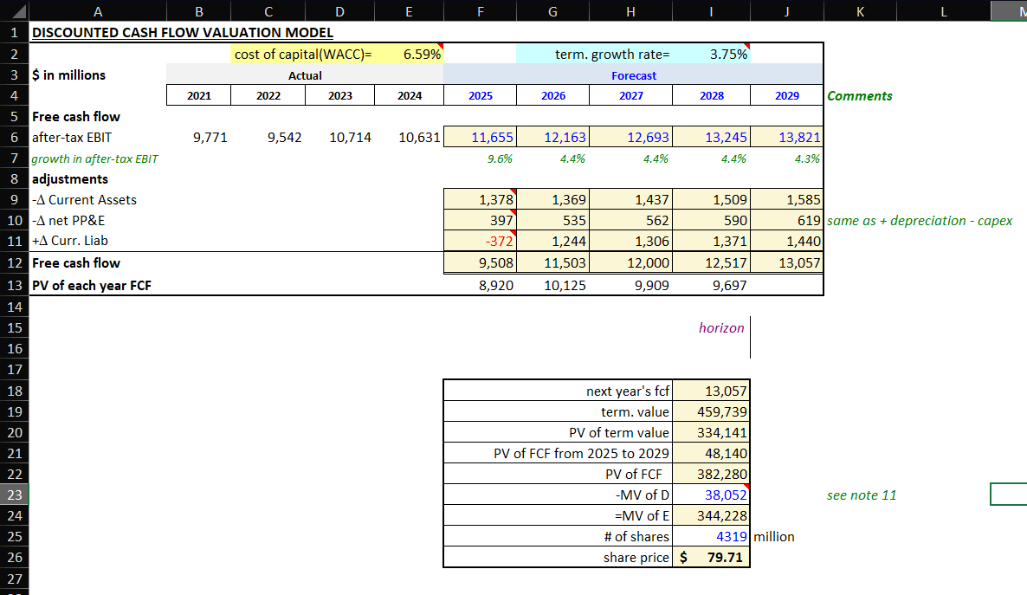1027x595 pixels.
Task: Select PV of term value 334,141
Action: (x=711, y=432)
